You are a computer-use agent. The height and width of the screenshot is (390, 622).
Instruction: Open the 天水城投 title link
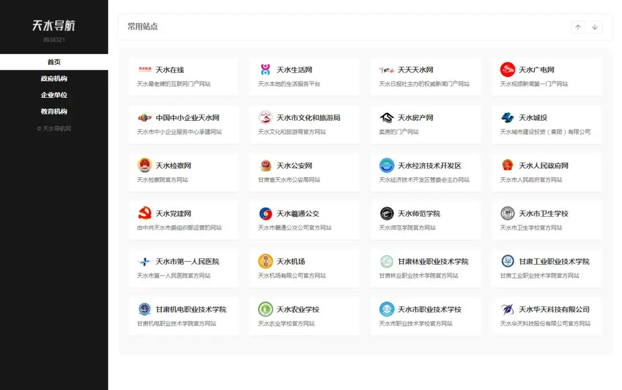tap(533, 118)
